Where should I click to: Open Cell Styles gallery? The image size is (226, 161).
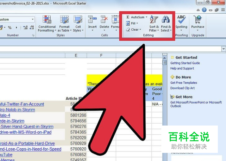(78, 24)
